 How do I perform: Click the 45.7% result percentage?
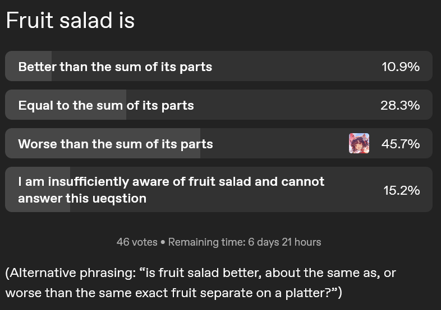(401, 144)
